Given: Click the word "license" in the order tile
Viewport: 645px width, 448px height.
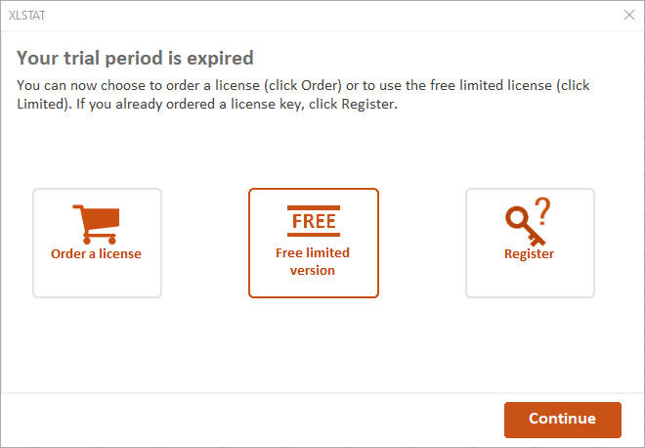Looking at the screenshot, I should click(119, 254).
